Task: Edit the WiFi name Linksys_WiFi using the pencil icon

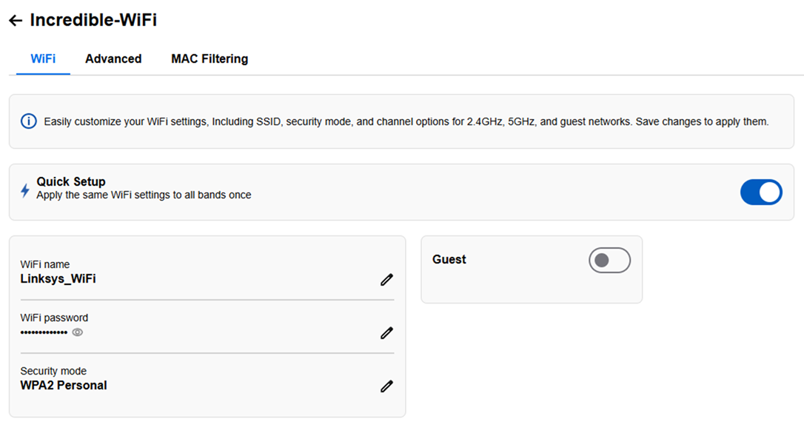Action: (x=386, y=280)
